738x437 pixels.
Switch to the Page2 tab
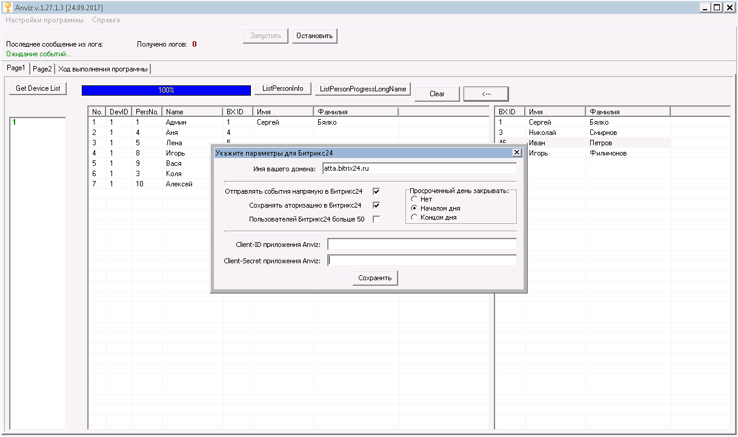click(42, 68)
